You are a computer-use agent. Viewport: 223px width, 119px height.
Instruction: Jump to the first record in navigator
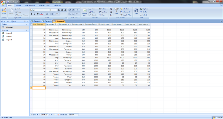37,115
